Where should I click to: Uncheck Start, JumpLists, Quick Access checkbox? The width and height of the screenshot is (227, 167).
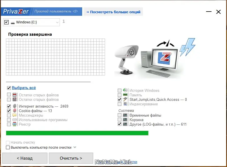[119, 99]
